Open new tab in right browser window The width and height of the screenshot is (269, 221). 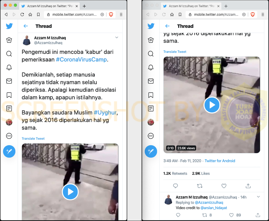226,6
